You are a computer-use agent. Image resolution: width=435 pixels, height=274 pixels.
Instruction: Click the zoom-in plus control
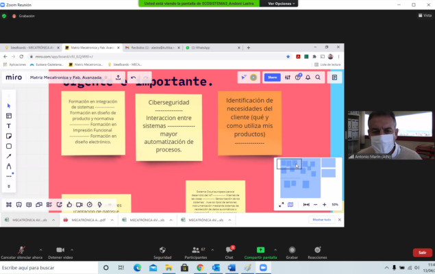324,204
